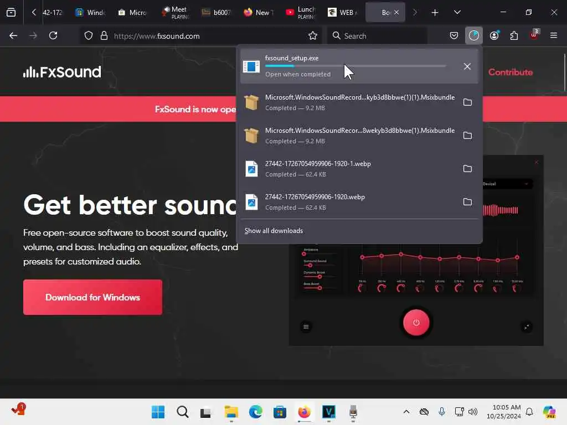Switch to the New Tab tab
This screenshot has height=425, width=567.
tap(258, 13)
